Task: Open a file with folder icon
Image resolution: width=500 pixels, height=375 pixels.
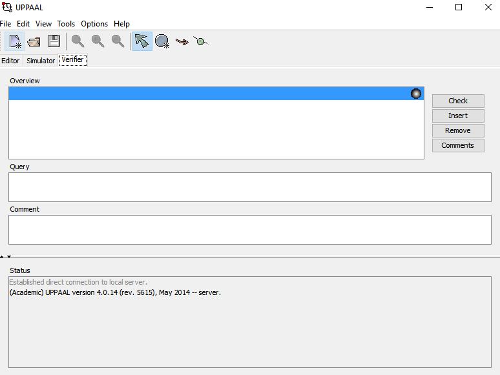Action: [34, 41]
